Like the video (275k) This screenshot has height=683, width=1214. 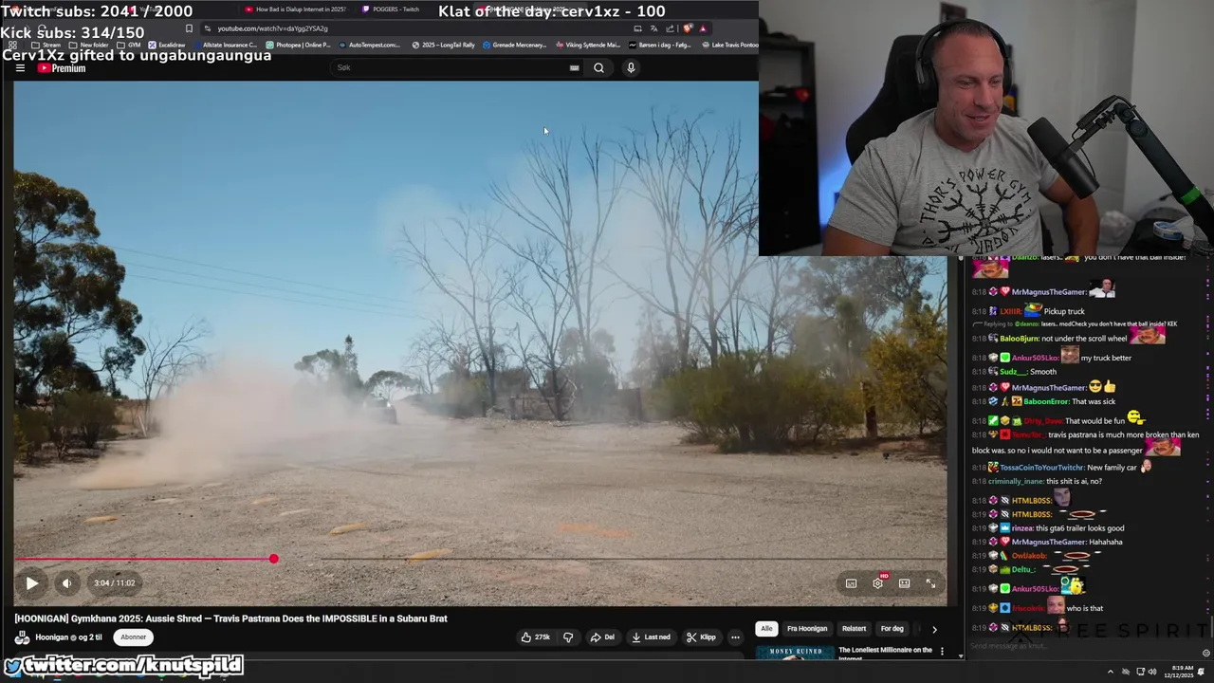click(x=535, y=637)
